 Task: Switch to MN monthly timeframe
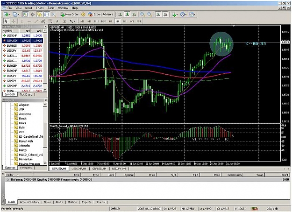click(139, 21)
